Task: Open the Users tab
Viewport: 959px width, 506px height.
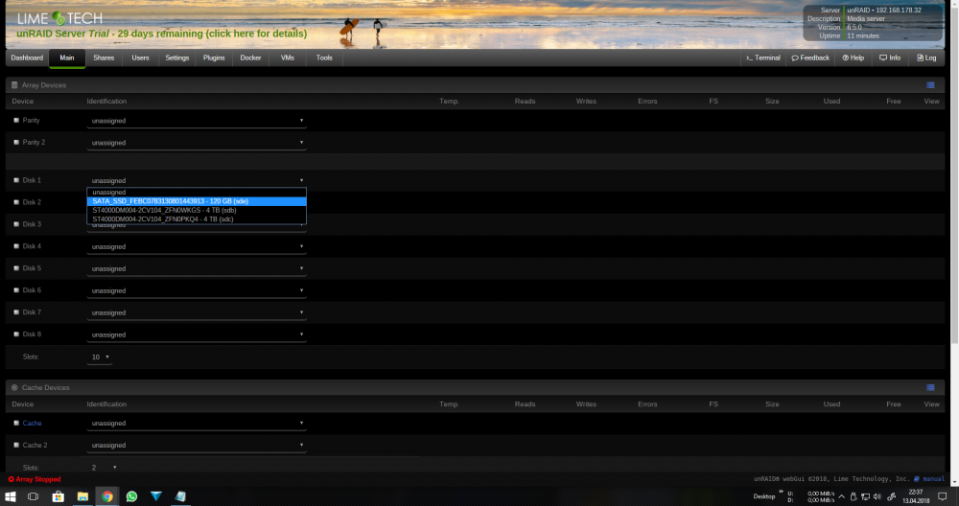Action: [140, 58]
